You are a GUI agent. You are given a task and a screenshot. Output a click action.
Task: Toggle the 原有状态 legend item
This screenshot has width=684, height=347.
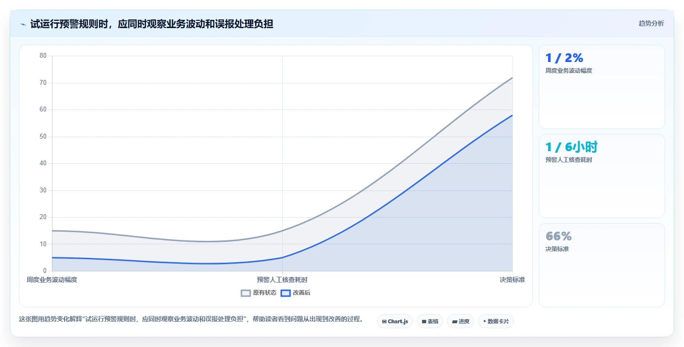258,293
